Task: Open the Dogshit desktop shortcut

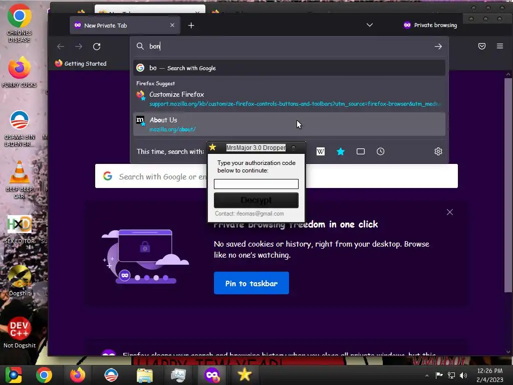Action: [x=20, y=281]
